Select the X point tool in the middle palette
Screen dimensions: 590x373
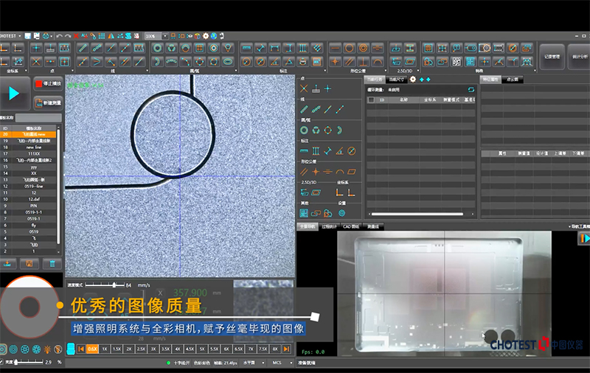pyautogui.click(x=304, y=88)
